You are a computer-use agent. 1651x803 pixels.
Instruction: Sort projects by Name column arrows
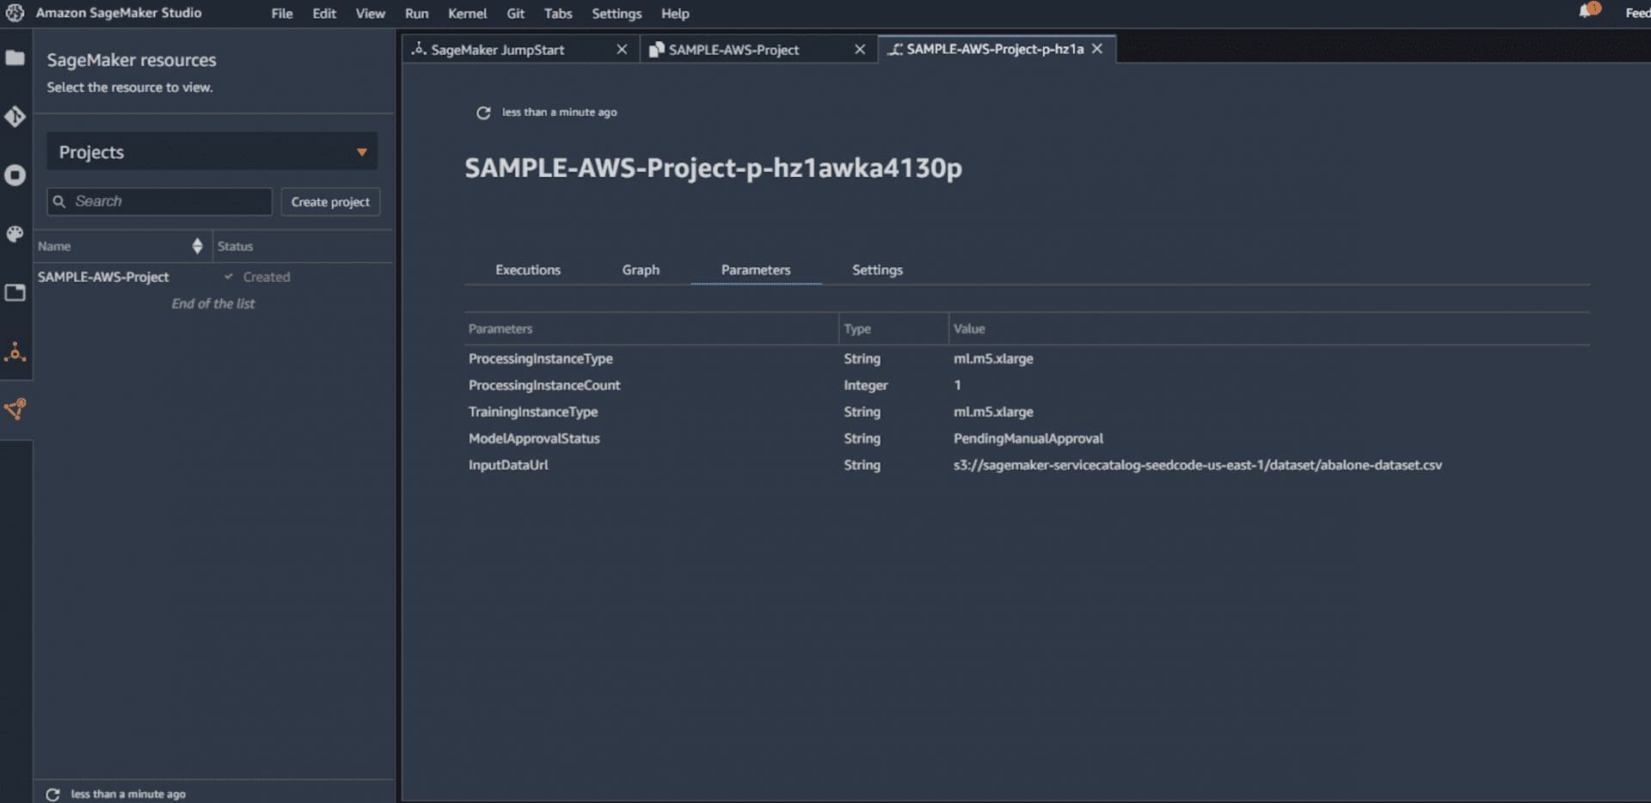point(197,246)
